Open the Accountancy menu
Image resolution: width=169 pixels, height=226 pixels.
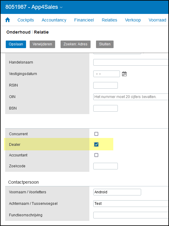click(54, 20)
